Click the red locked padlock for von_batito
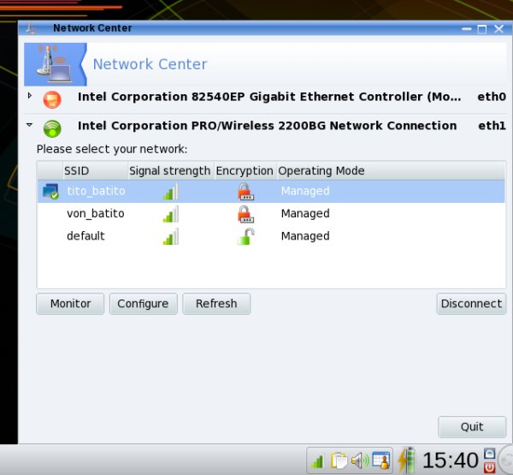 click(x=245, y=214)
